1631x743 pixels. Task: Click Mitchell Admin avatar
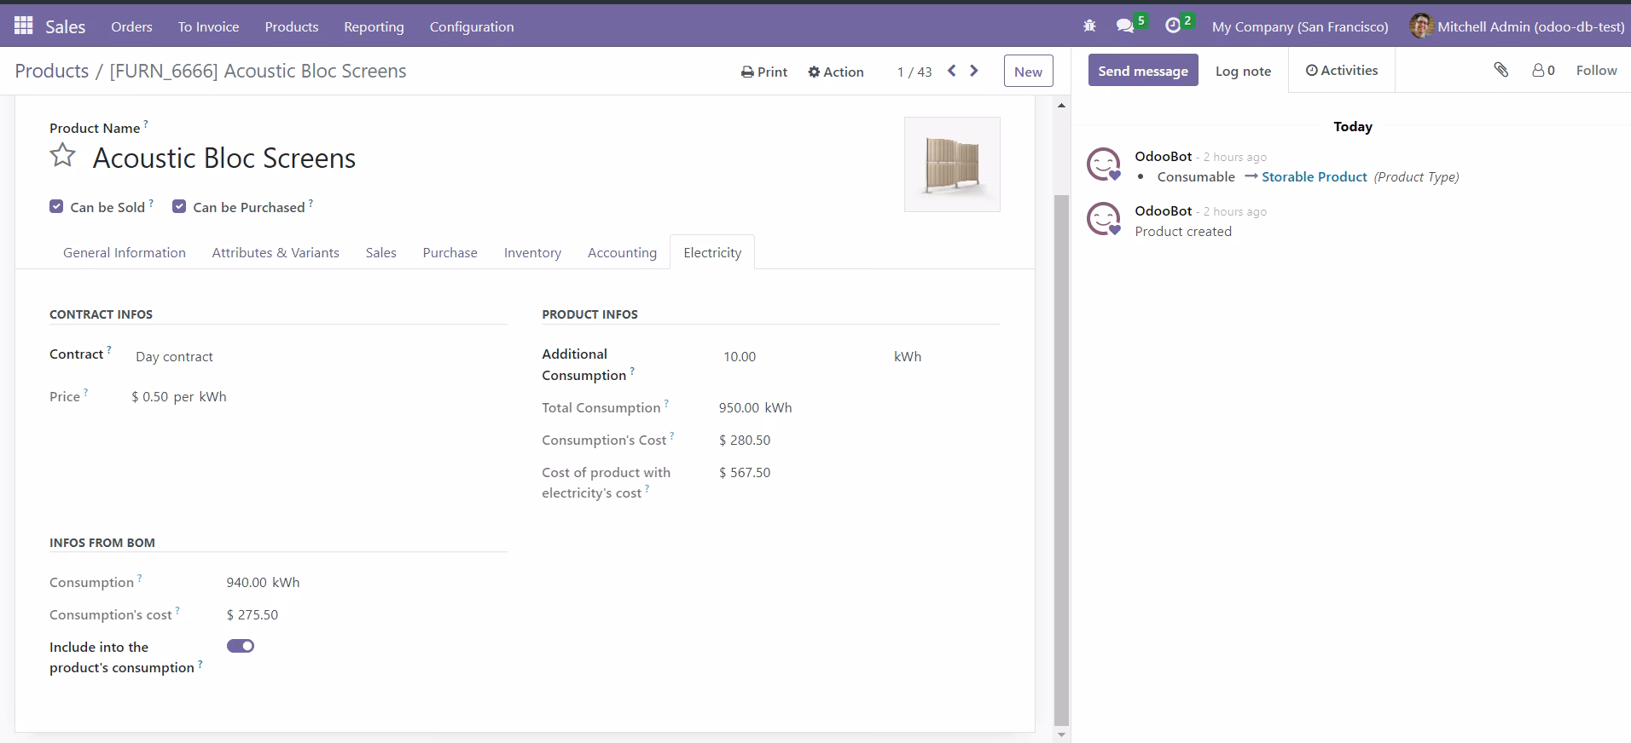(x=1420, y=26)
